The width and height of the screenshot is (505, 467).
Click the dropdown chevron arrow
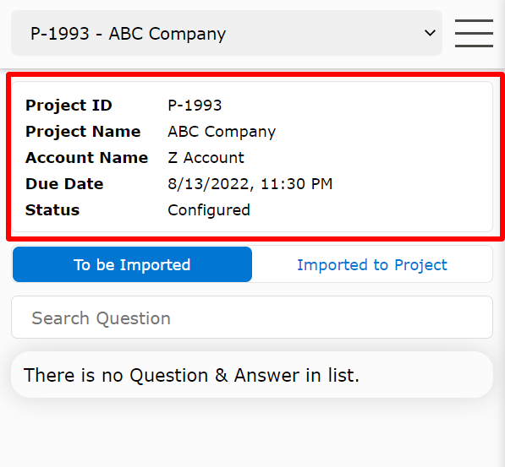pyautogui.click(x=430, y=33)
